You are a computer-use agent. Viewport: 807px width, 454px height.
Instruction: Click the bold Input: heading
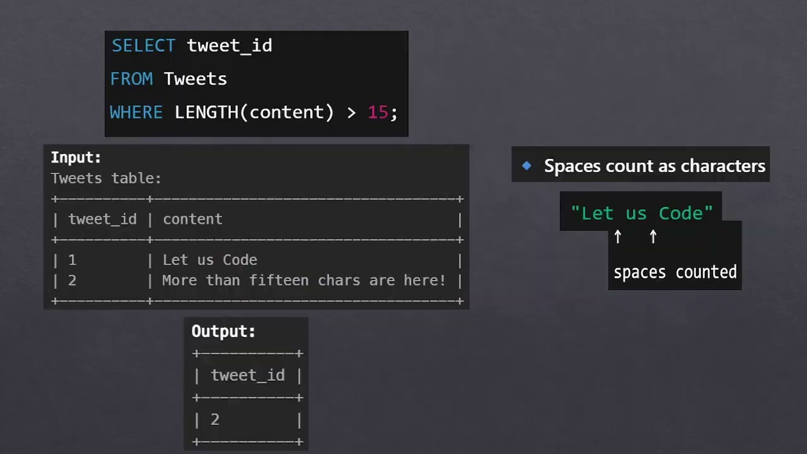(76, 158)
